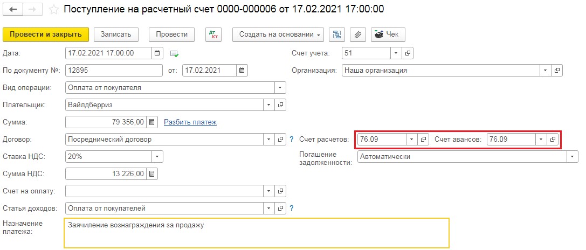
Task: Open the Счет авансов 76.09 account card
Action: pyautogui.click(x=553, y=140)
